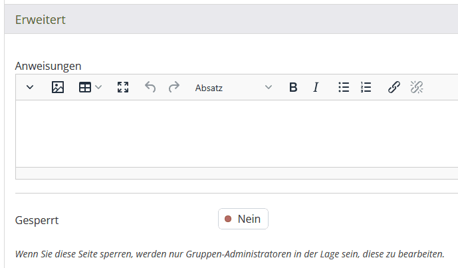Insert a numbered list
The width and height of the screenshot is (458, 268).
(366, 87)
